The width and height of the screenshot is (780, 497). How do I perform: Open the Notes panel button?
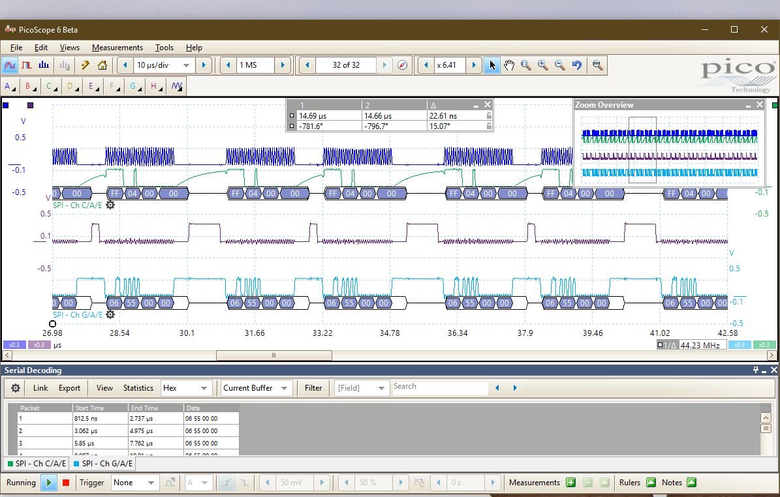(691, 483)
